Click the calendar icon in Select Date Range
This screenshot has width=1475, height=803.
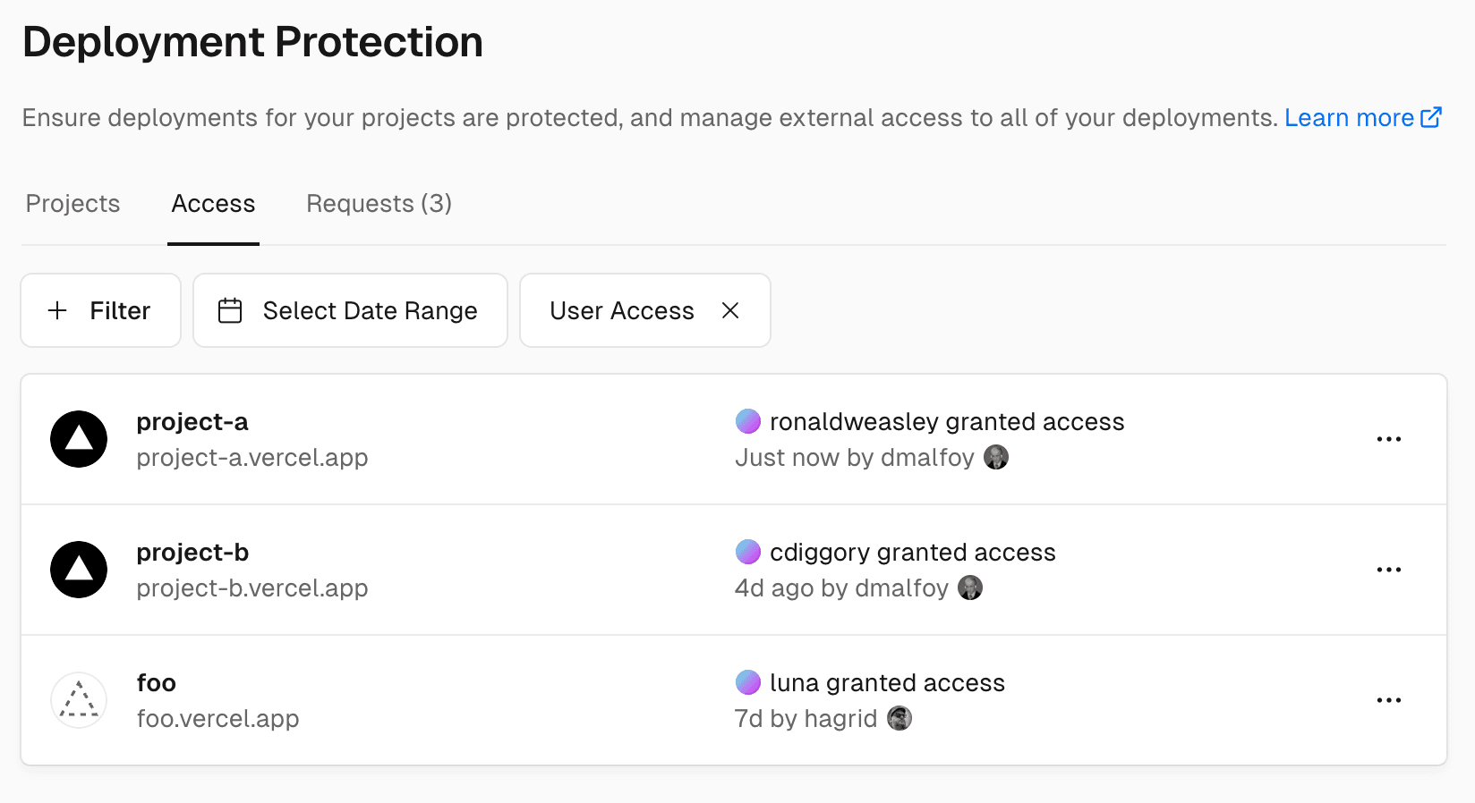pos(230,310)
